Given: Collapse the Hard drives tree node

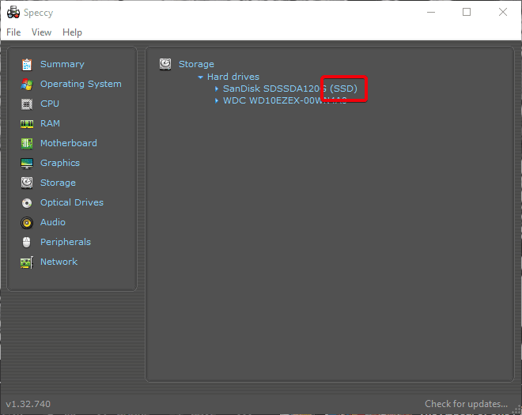Looking at the screenshot, I should 200,77.
